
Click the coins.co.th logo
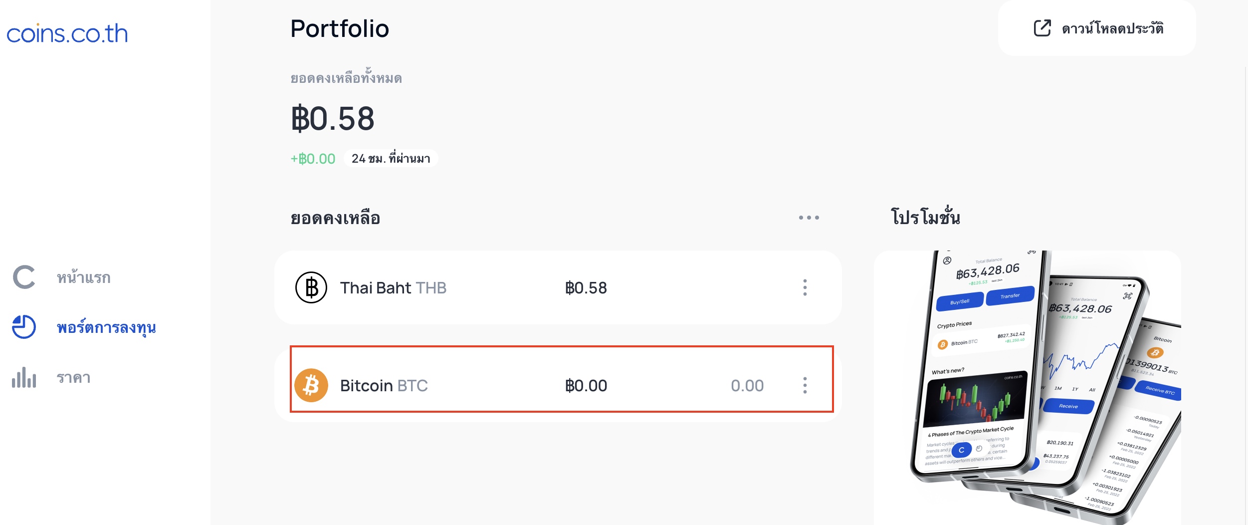67,33
